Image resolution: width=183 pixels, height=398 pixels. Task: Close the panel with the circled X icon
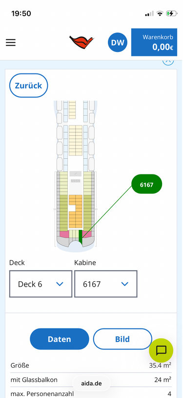(168, 62)
